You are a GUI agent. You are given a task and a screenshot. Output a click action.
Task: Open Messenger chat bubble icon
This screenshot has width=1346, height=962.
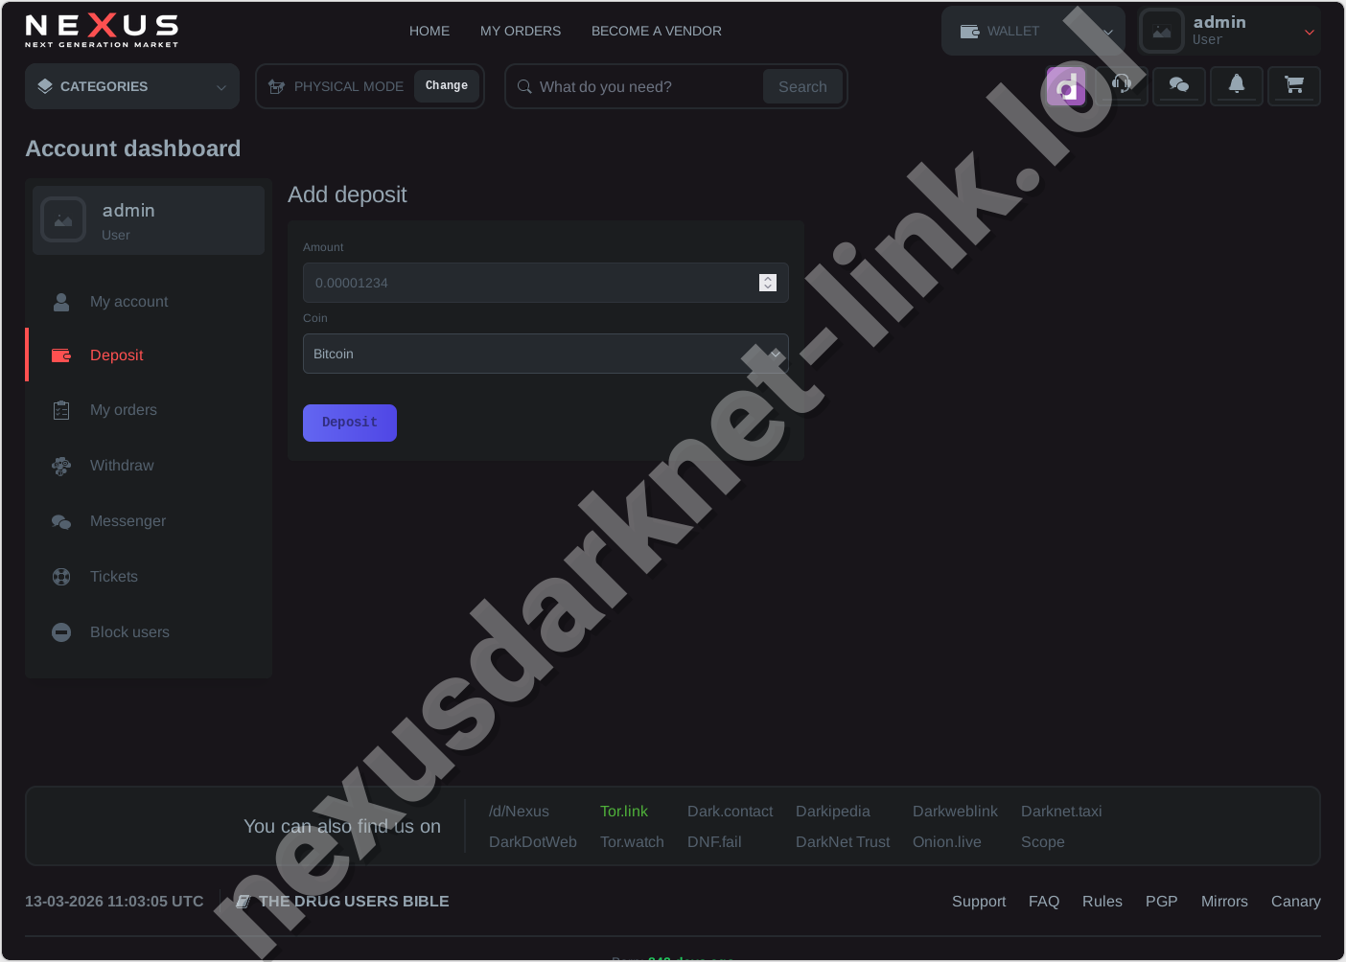point(61,521)
